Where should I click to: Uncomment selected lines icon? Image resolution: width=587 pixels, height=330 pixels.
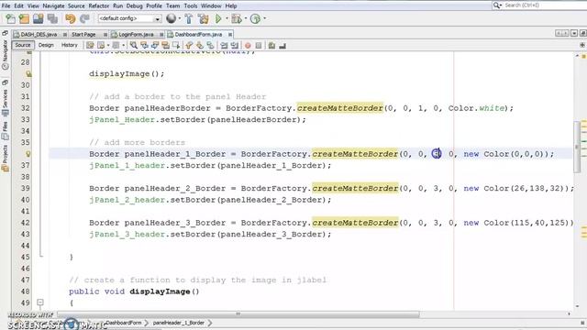pos(282,46)
